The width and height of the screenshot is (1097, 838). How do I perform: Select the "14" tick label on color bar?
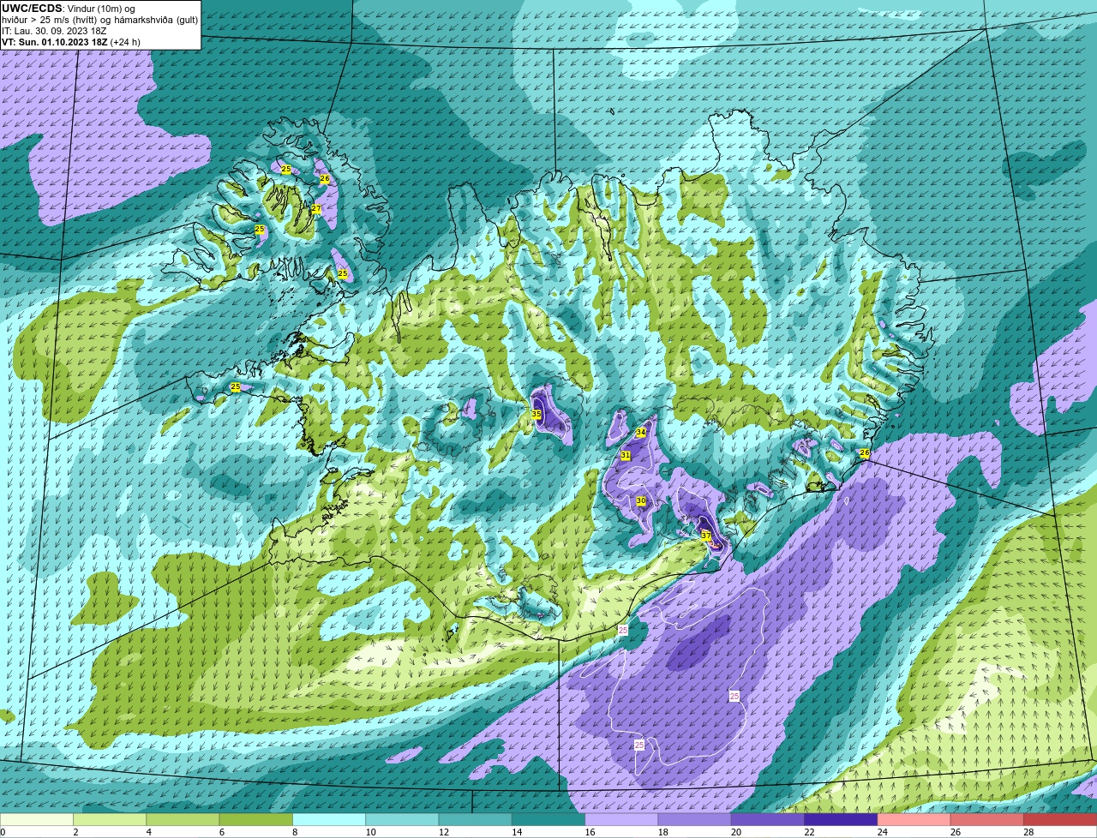coord(517,832)
